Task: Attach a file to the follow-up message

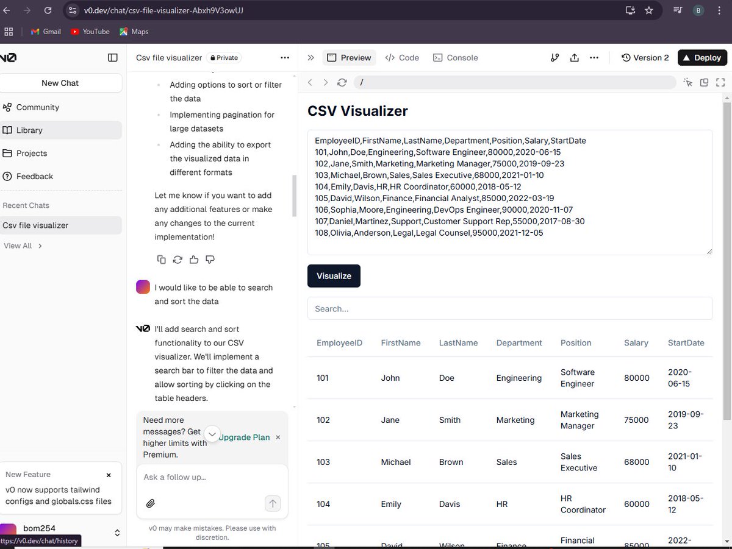Action: 151,503
